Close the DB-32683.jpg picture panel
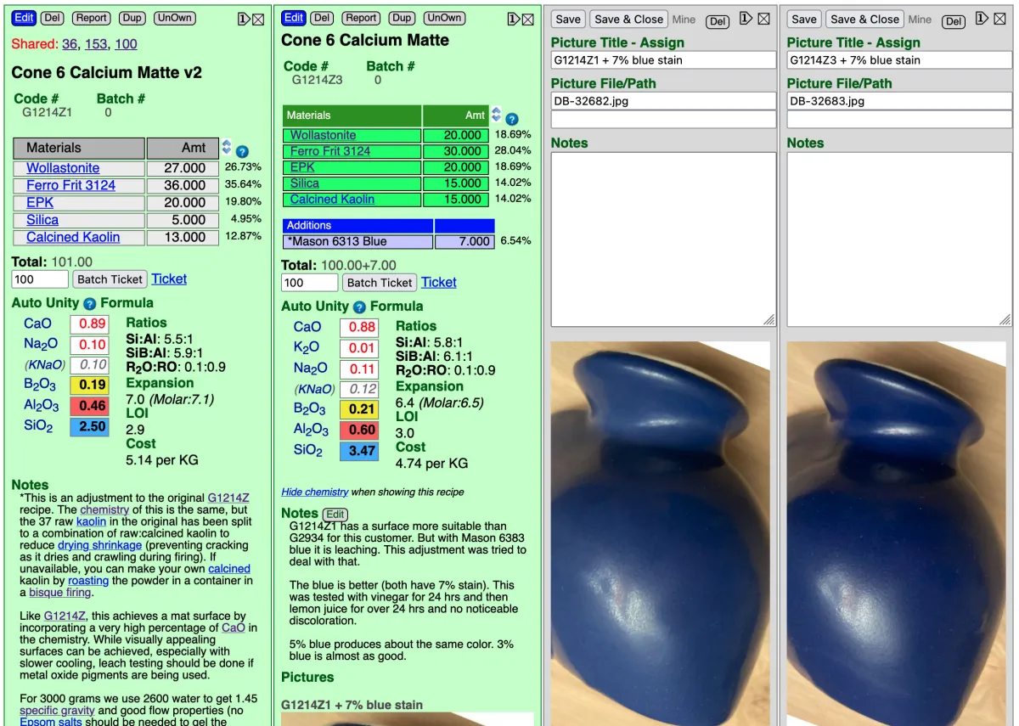The image size is (1019, 726). click(x=999, y=19)
